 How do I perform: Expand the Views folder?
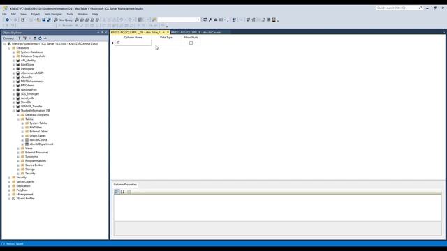tap(18, 149)
